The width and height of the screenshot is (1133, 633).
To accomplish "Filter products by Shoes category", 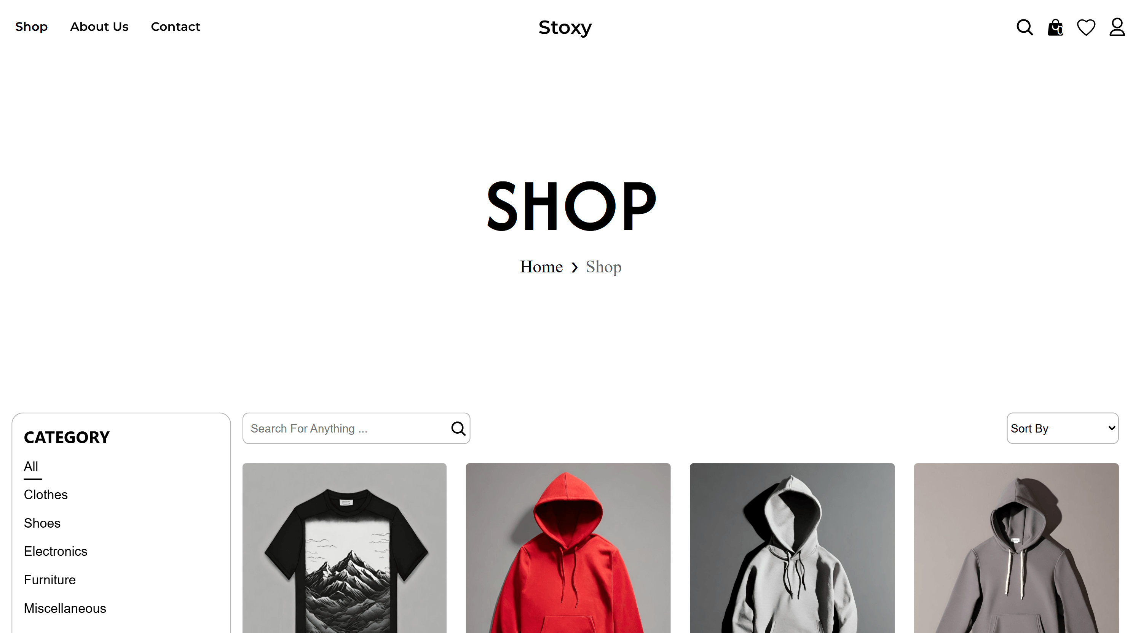I will (42, 523).
